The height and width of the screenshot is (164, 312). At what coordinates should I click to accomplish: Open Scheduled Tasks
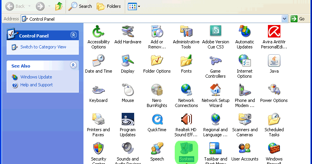click(274, 125)
